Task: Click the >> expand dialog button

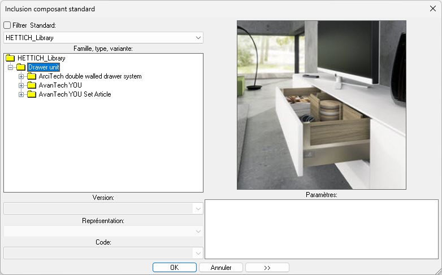Action: [x=267, y=267]
